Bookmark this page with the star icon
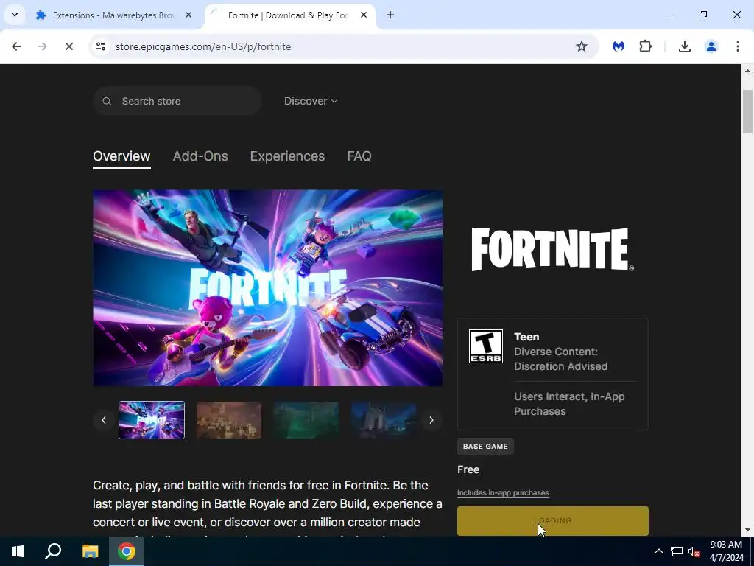Screen dimensions: 754x566 tap(582, 46)
